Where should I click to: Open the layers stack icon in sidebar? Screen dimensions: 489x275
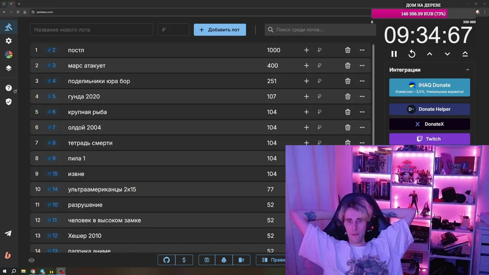pos(8,68)
